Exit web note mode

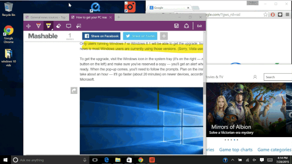pyautogui.click(x=199, y=26)
